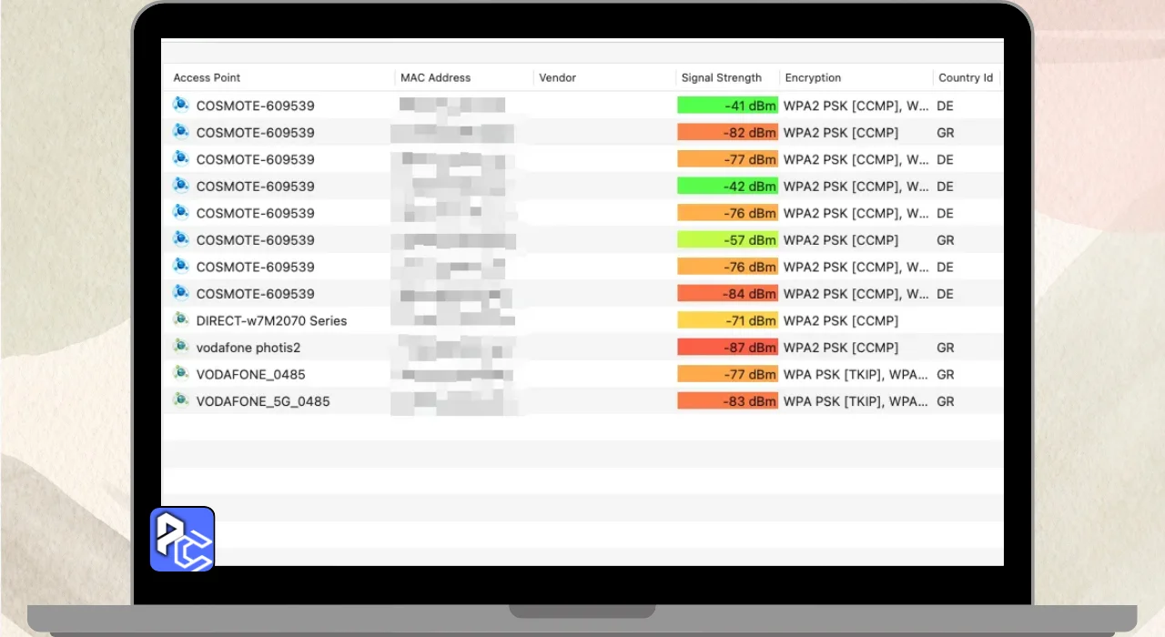Viewport: 1165px width, 637px height.
Task: Click the red -87 dBm signal cell
Action: (727, 347)
